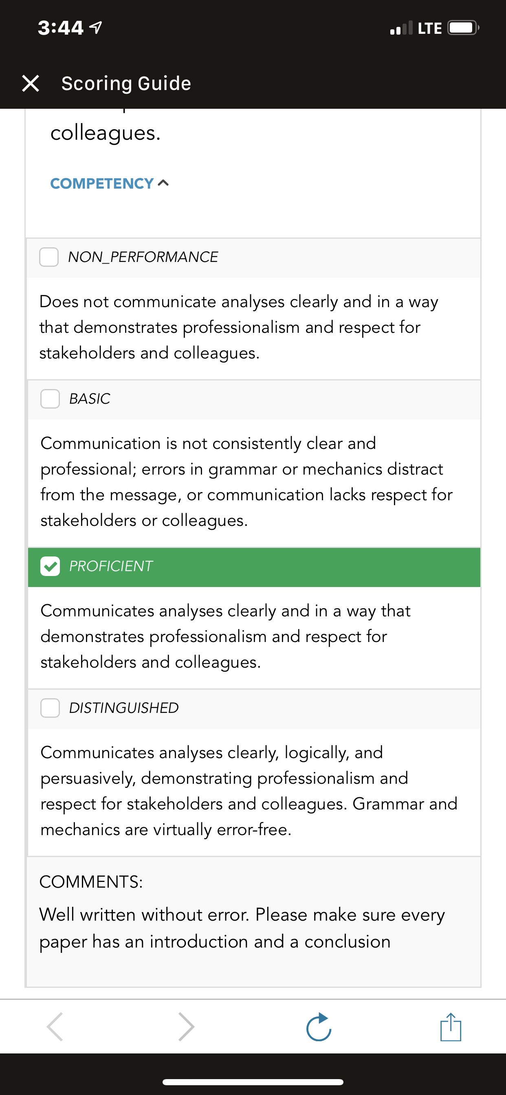Tap the battery indicator icon
This screenshot has height=1095, width=506.
pos(463,28)
